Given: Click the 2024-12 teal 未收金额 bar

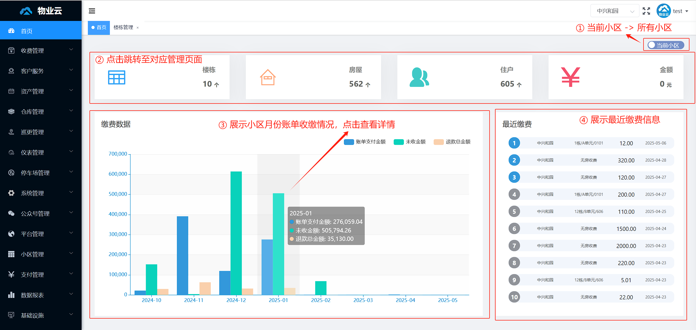Looking at the screenshot, I should tap(236, 233).
